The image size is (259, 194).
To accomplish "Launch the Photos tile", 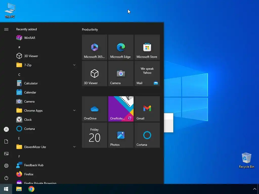I will 121,135.
